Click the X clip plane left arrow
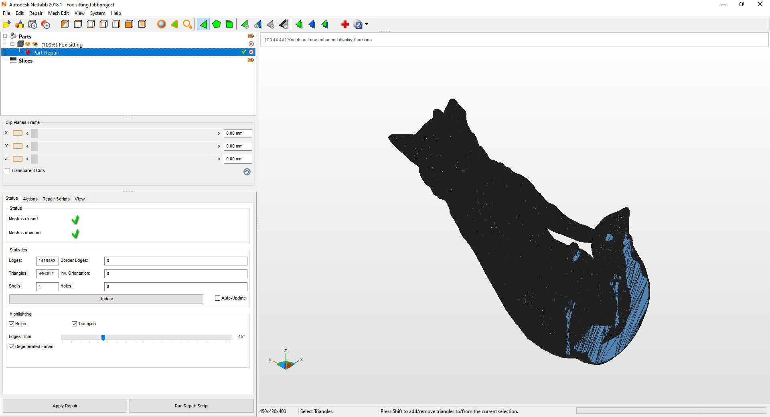 click(x=27, y=133)
